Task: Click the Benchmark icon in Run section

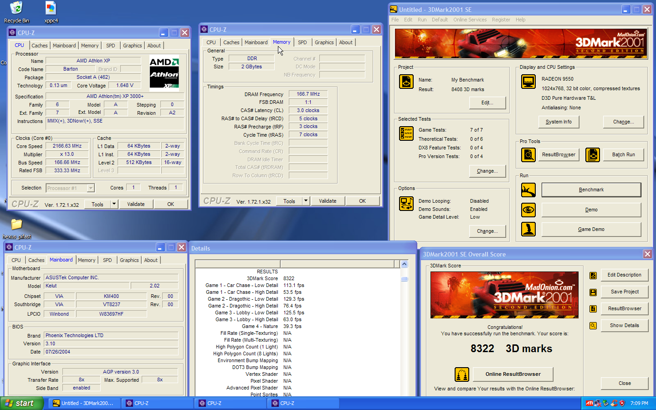Action: [528, 190]
